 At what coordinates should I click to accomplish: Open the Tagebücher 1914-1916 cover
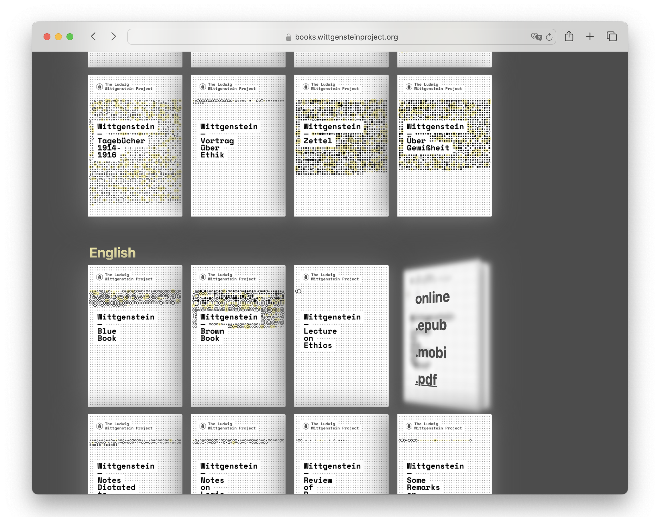coord(135,145)
